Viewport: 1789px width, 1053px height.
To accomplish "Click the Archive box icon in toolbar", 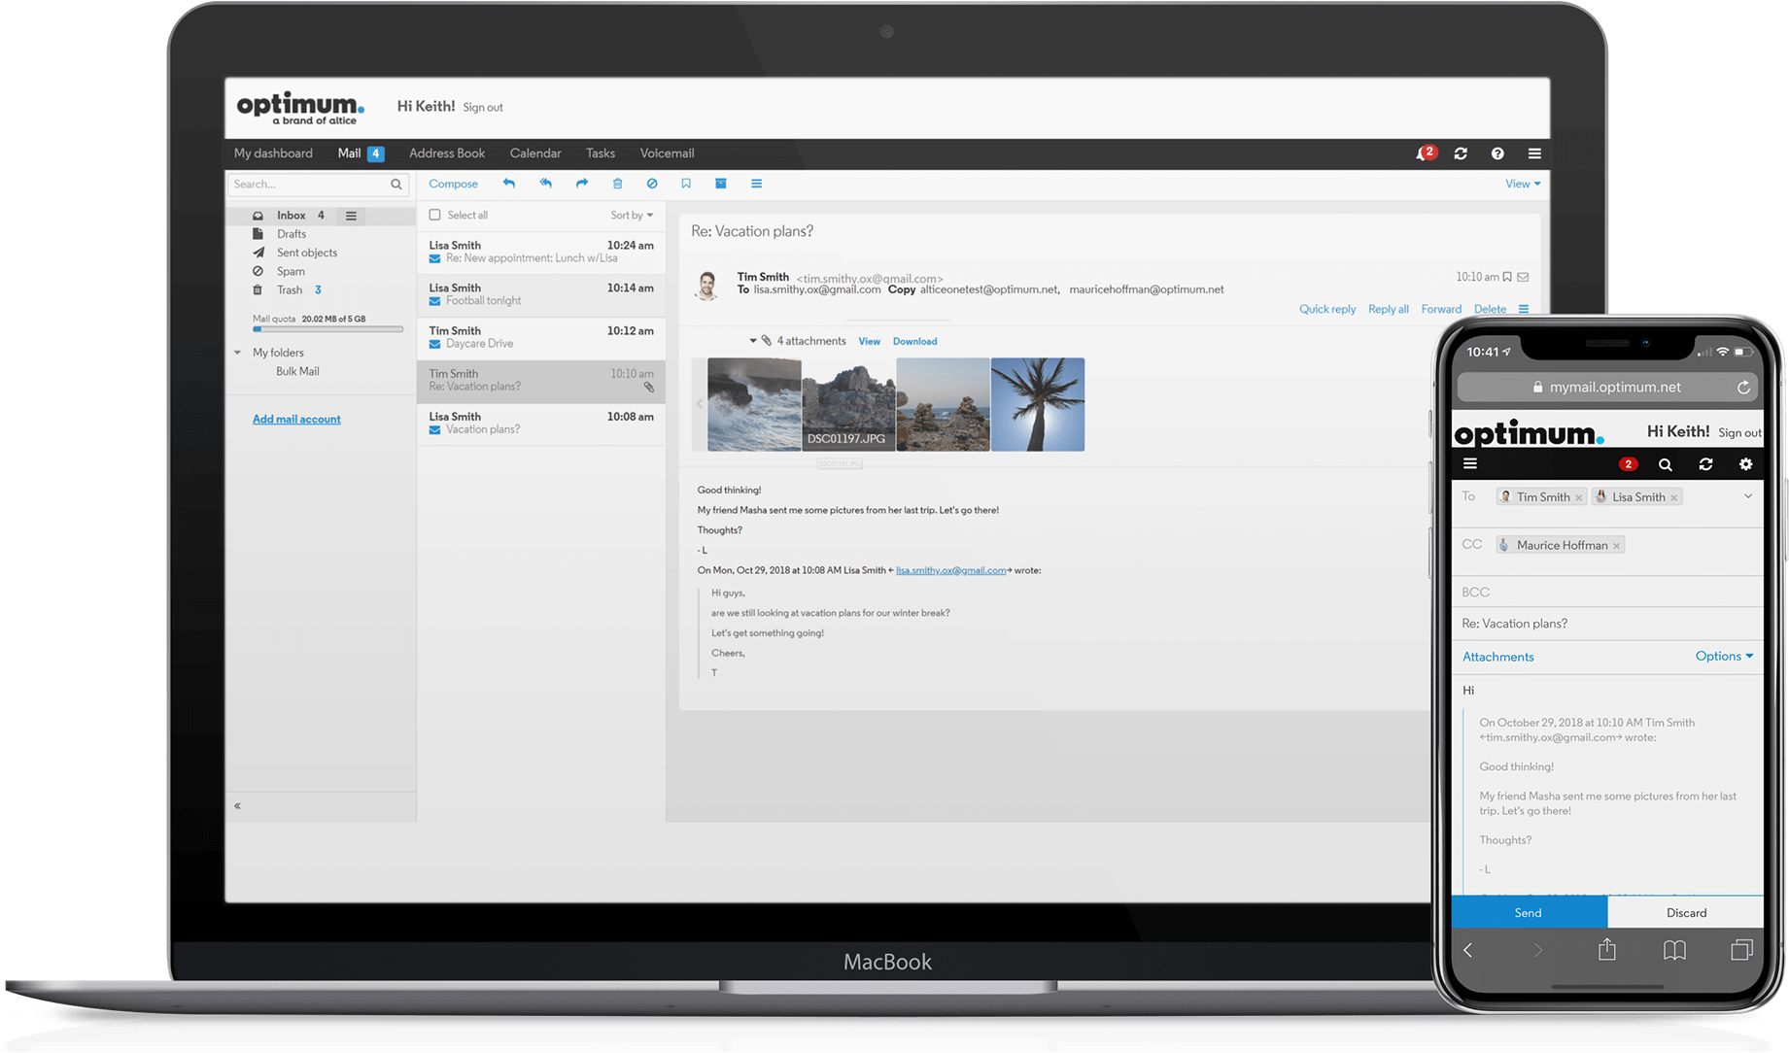I will click(x=721, y=184).
